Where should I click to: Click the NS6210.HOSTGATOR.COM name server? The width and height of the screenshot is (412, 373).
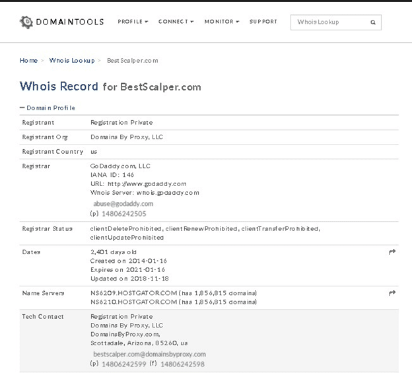coord(134,302)
